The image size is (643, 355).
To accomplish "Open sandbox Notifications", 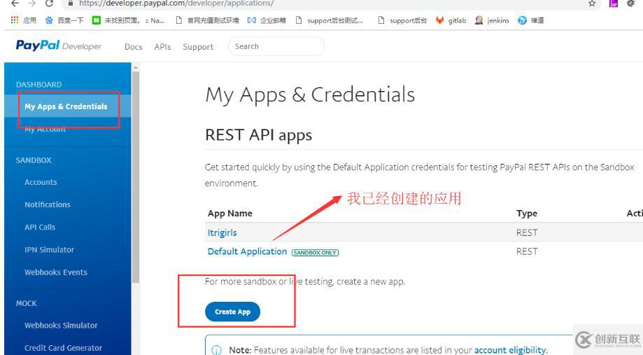I will [47, 204].
